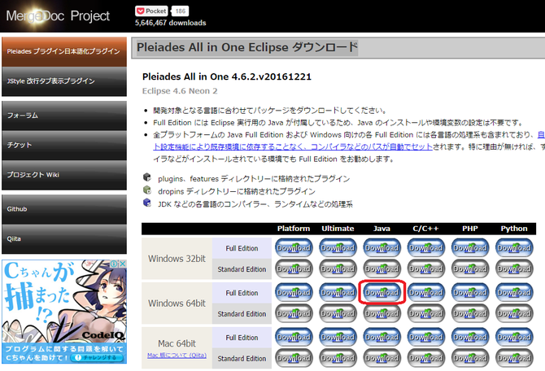Download Windows 64bit Full Edition C/C++
The height and width of the screenshot is (371, 545).
coord(425,292)
